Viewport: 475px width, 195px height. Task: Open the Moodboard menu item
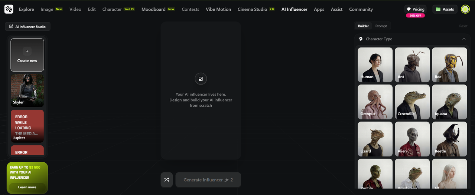pyautogui.click(x=158, y=9)
